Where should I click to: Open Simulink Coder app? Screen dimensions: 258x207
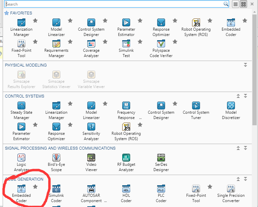click(x=56, y=194)
